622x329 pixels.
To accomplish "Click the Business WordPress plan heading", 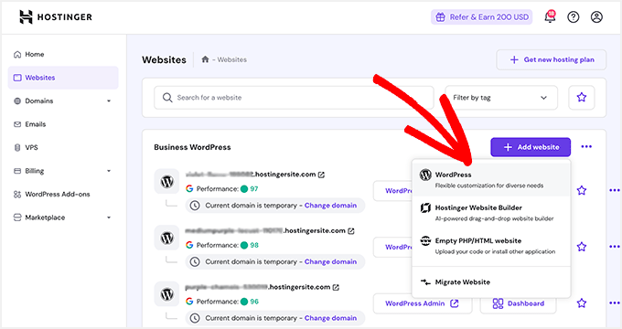I will tap(192, 147).
